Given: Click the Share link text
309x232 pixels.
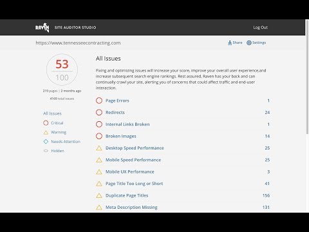Looking at the screenshot, I should (x=238, y=43).
